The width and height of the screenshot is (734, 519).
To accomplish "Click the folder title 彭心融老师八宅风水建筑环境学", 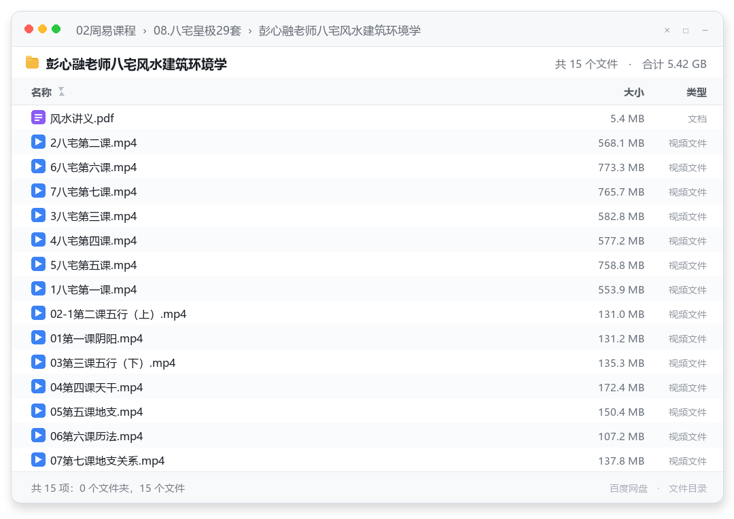I will pos(136,64).
